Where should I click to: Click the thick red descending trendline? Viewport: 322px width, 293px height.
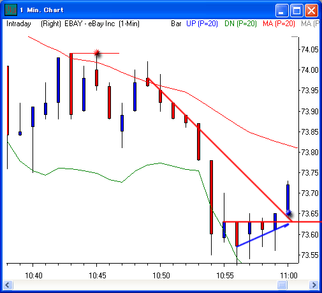221,150
